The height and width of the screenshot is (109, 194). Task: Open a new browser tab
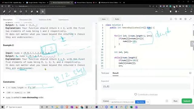pos(124,2)
